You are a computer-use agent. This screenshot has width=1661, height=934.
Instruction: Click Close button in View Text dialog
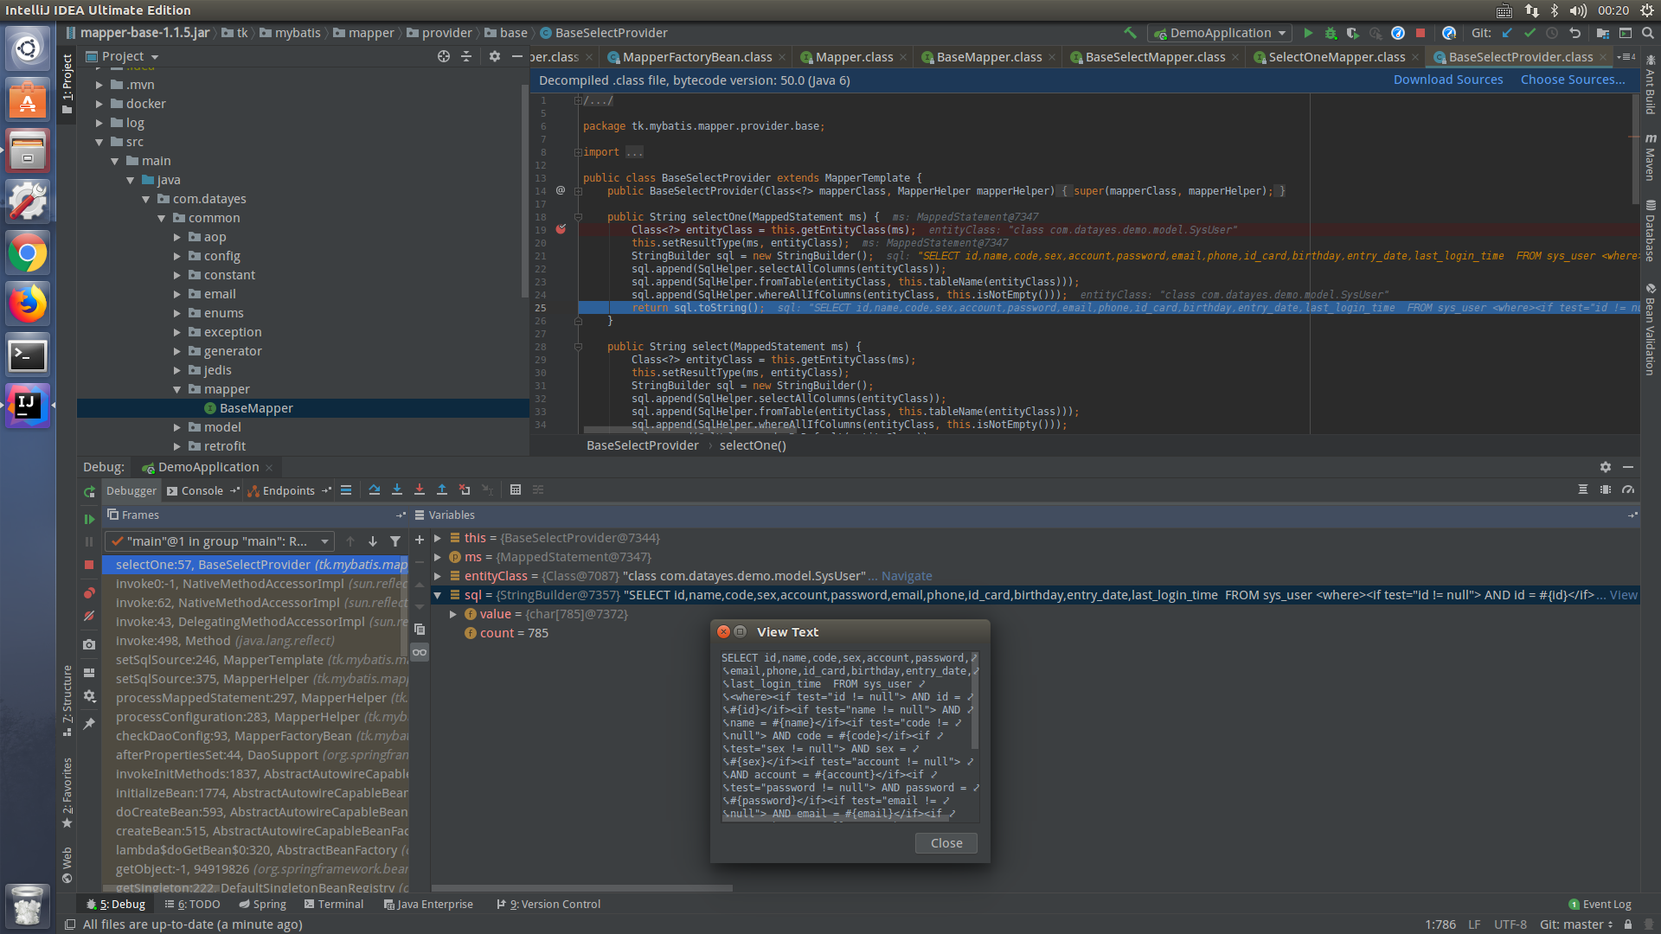tap(946, 843)
